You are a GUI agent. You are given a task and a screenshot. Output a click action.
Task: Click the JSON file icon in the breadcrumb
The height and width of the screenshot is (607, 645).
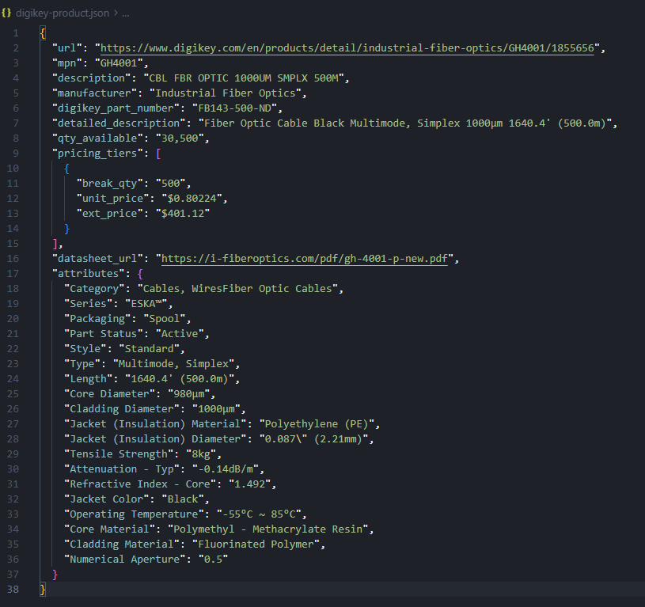(x=8, y=13)
